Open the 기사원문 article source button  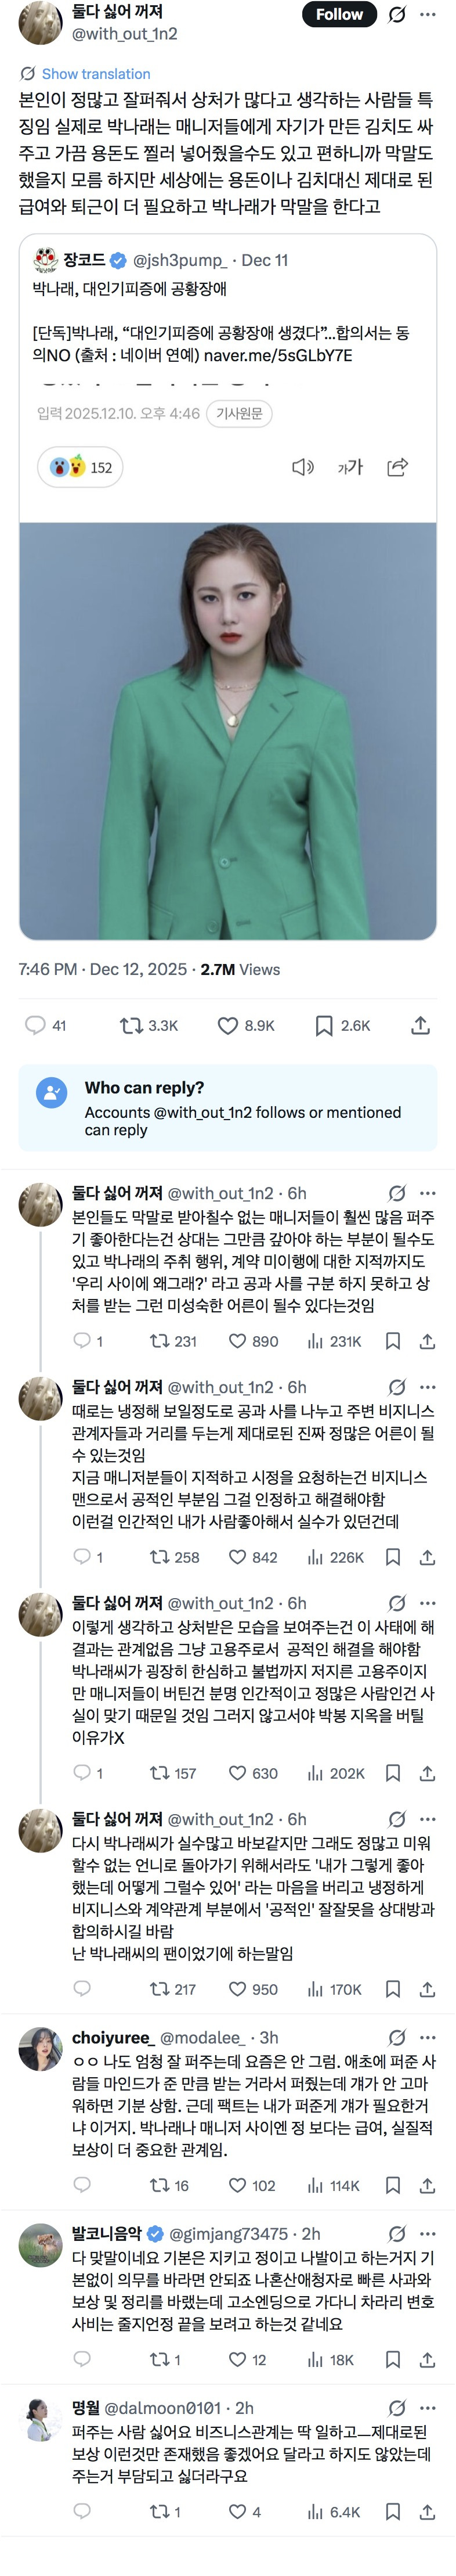click(x=239, y=414)
